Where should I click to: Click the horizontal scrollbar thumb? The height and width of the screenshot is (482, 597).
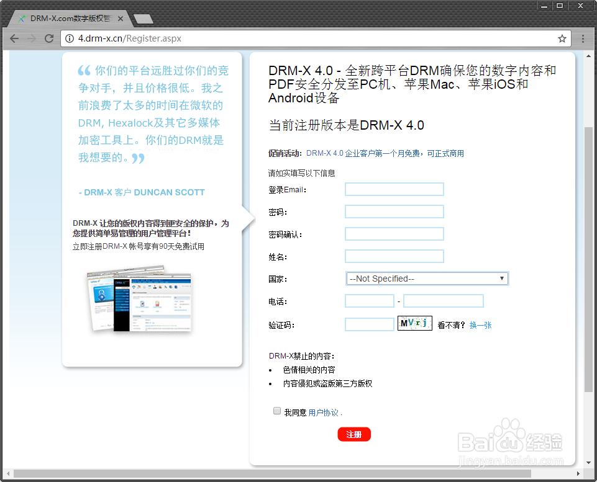tap(272, 474)
